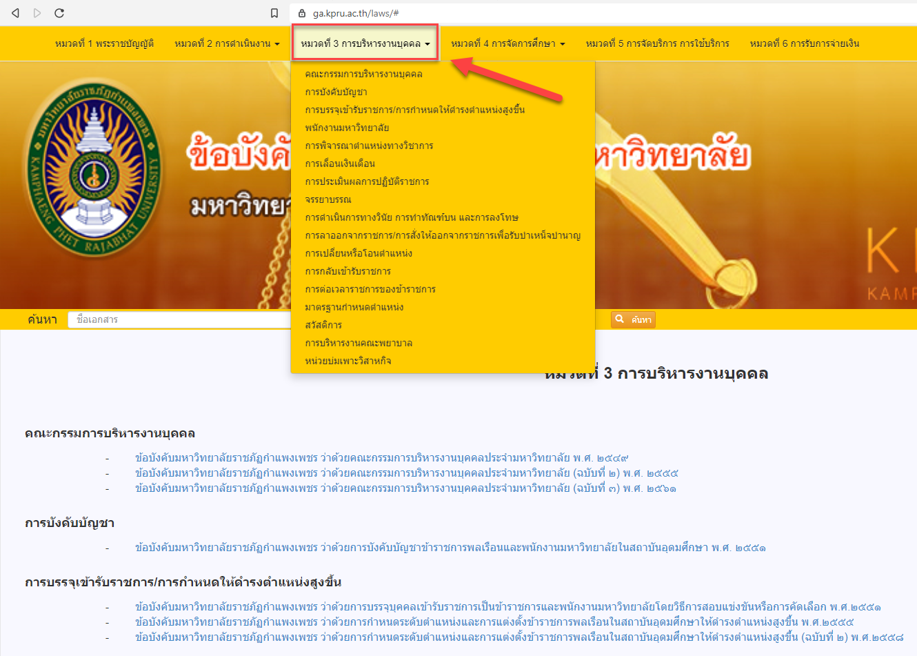
Task: Click the ชื่อเอกสาร search field
Action: [x=179, y=319]
